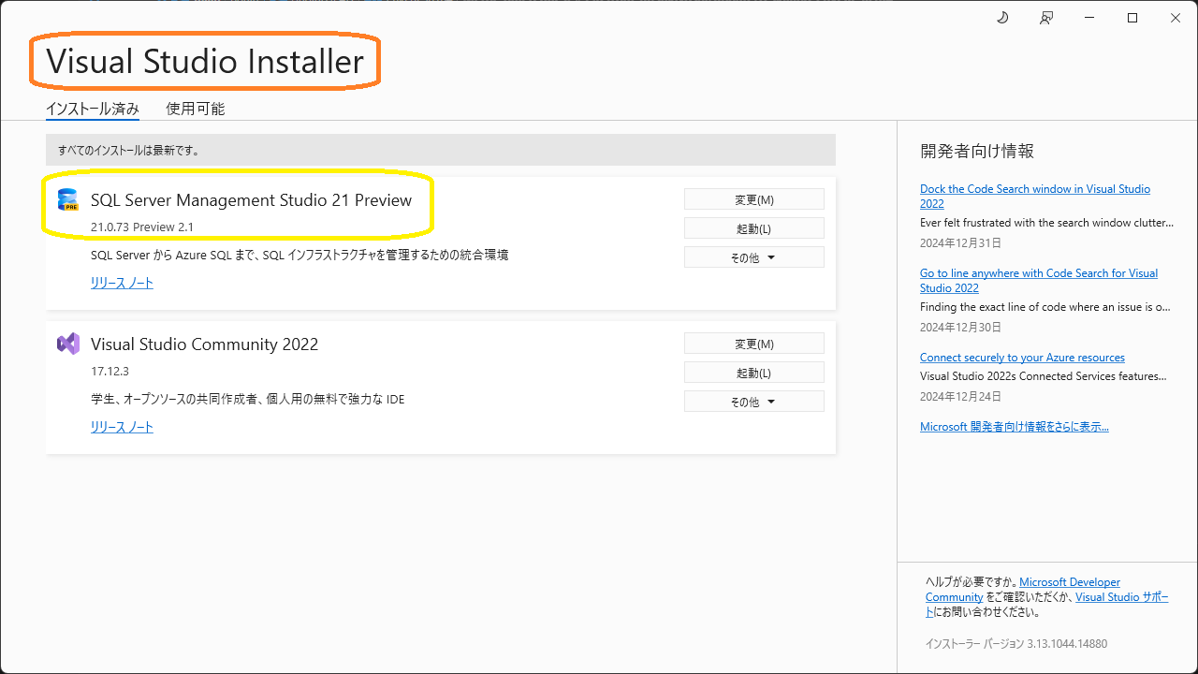This screenshot has height=674, width=1198.
Task: Click the version text '17.12.3'
Action: click(110, 372)
